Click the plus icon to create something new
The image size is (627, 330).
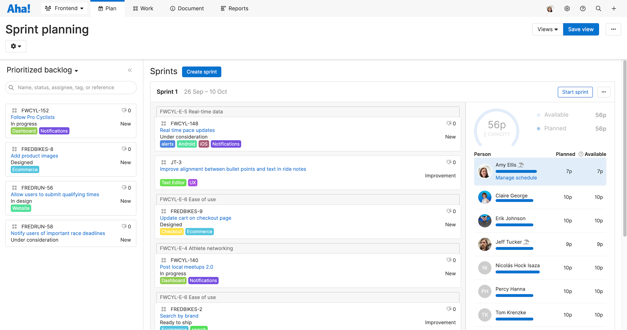(x=614, y=8)
